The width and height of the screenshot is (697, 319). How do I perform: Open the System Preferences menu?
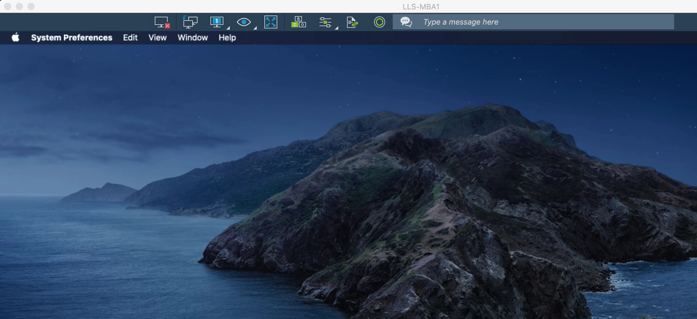pyautogui.click(x=72, y=38)
